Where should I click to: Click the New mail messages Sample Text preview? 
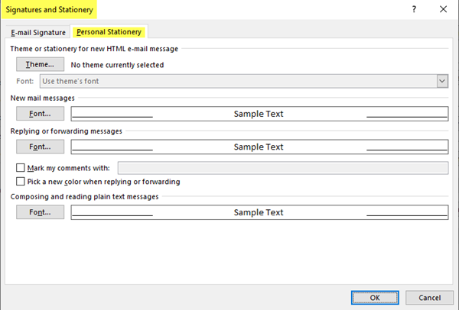[259, 114]
